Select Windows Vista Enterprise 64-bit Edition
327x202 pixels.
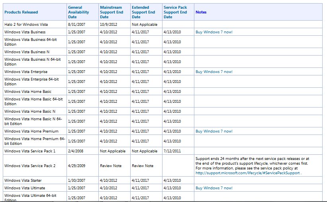point(31,82)
